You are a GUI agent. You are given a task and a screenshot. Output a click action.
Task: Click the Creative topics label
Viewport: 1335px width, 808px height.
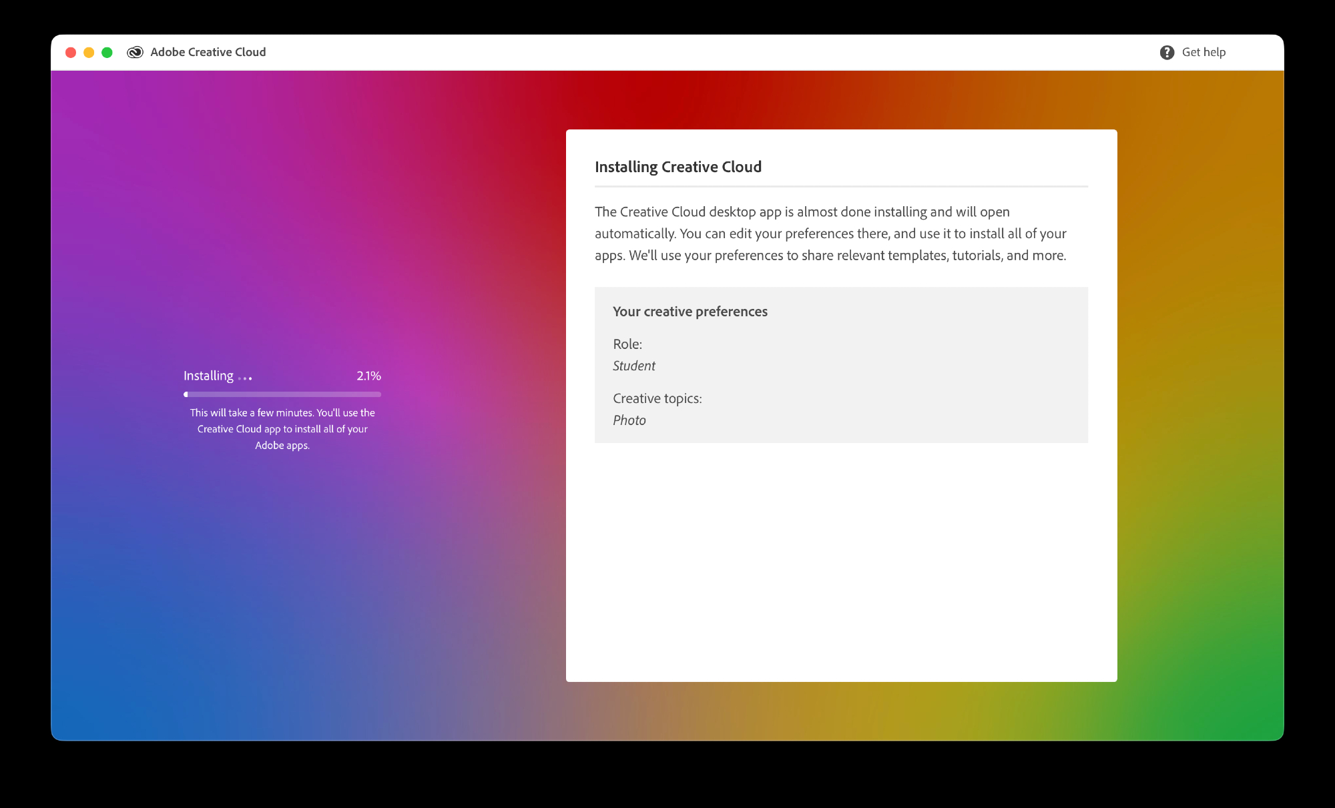tap(657, 398)
